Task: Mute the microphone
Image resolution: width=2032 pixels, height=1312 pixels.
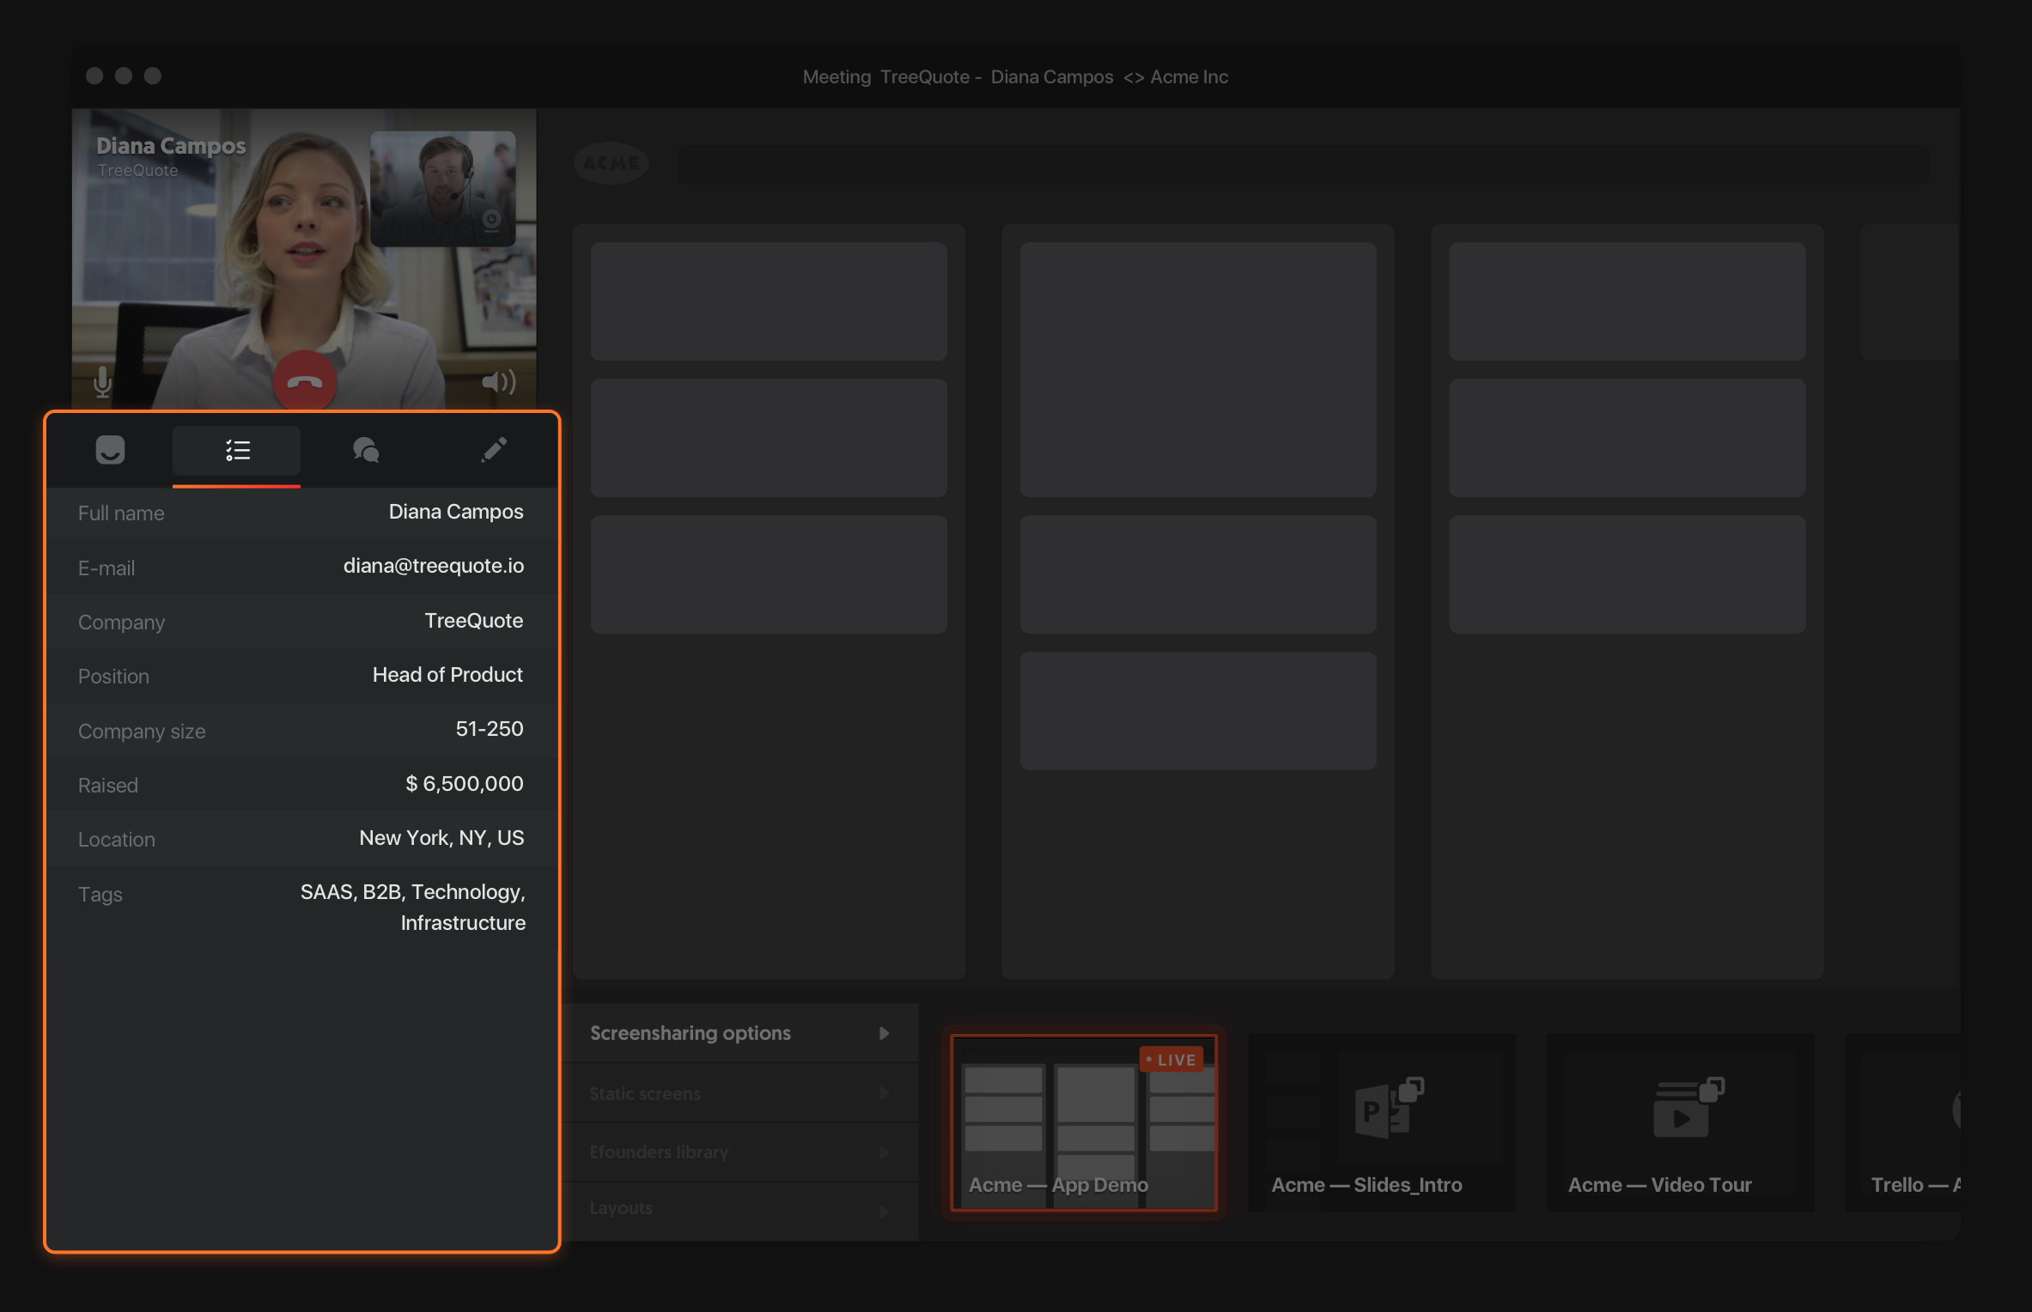Action: pyautogui.click(x=103, y=382)
